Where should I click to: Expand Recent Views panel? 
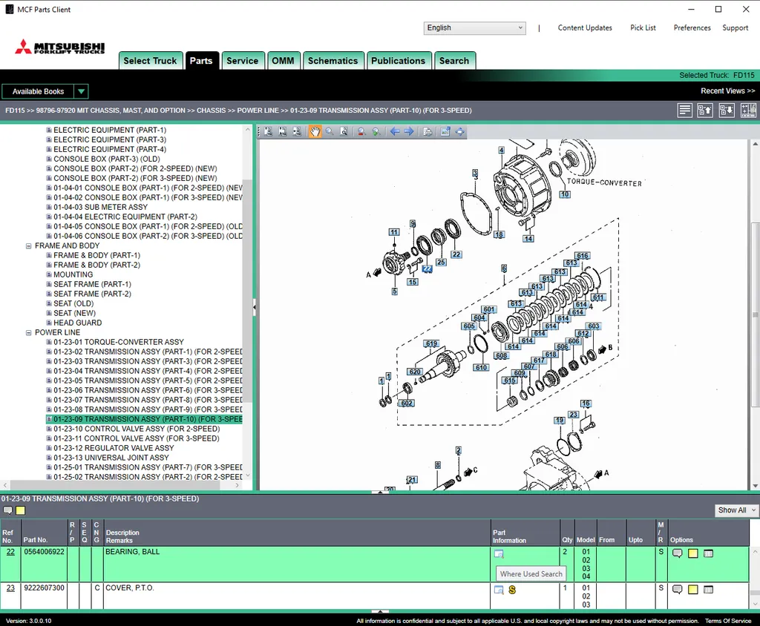[x=727, y=91]
